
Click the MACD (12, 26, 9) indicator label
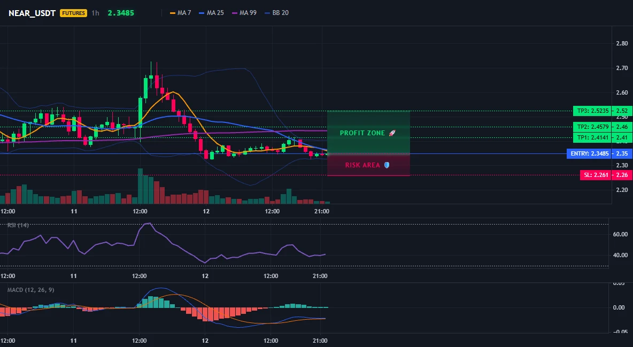point(30,290)
